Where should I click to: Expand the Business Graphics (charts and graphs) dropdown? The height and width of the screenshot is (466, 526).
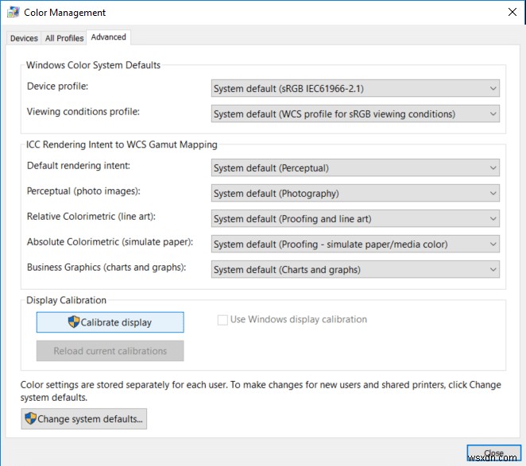355,270
